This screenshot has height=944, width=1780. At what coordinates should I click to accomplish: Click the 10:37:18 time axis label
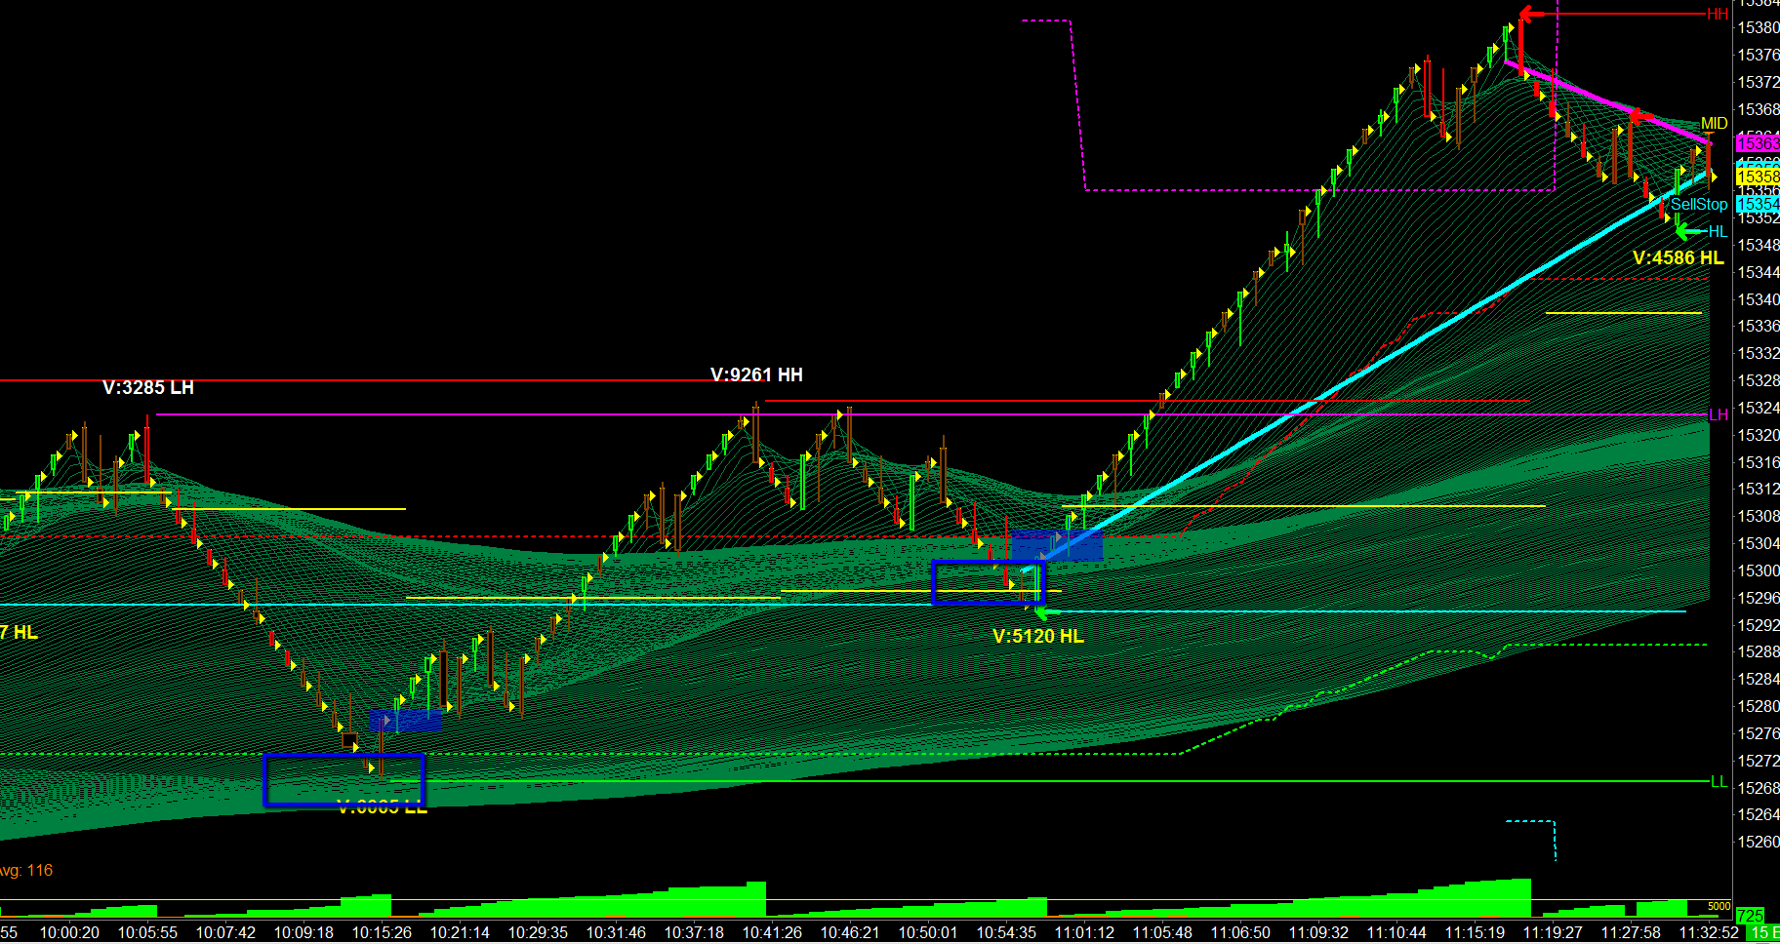[x=694, y=932]
